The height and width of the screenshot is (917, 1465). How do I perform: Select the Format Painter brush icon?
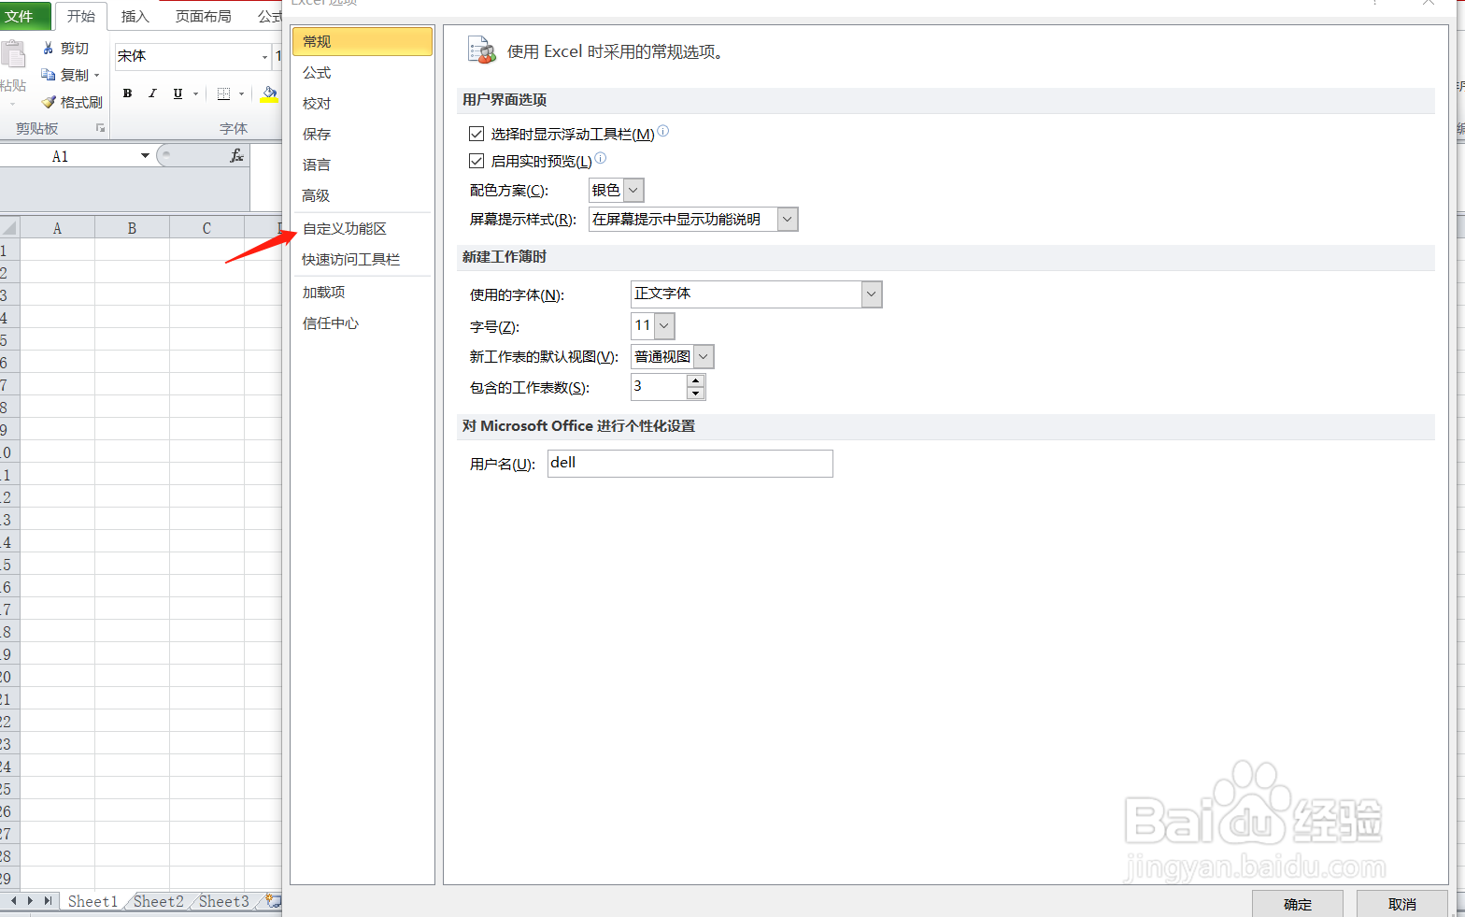(x=49, y=102)
